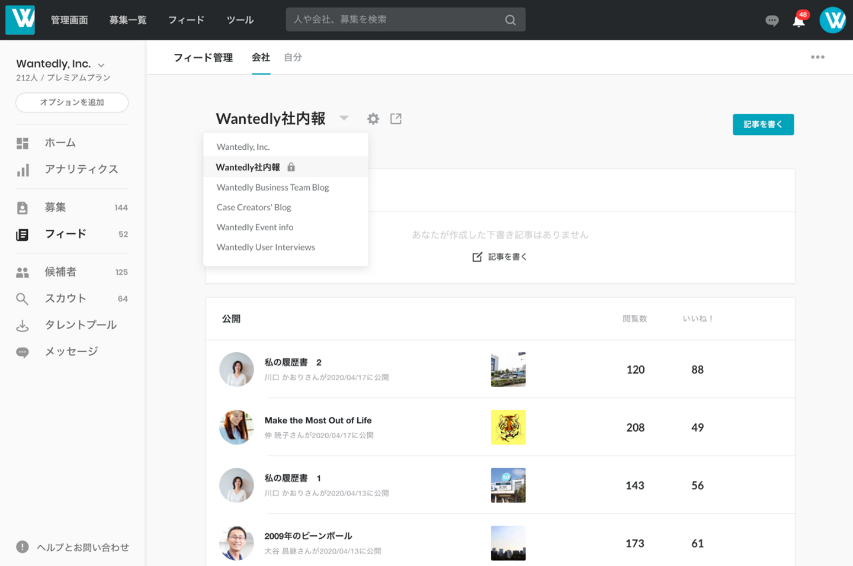Open article 2009年のビーンボール
This screenshot has height=566, width=853.
point(308,536)
